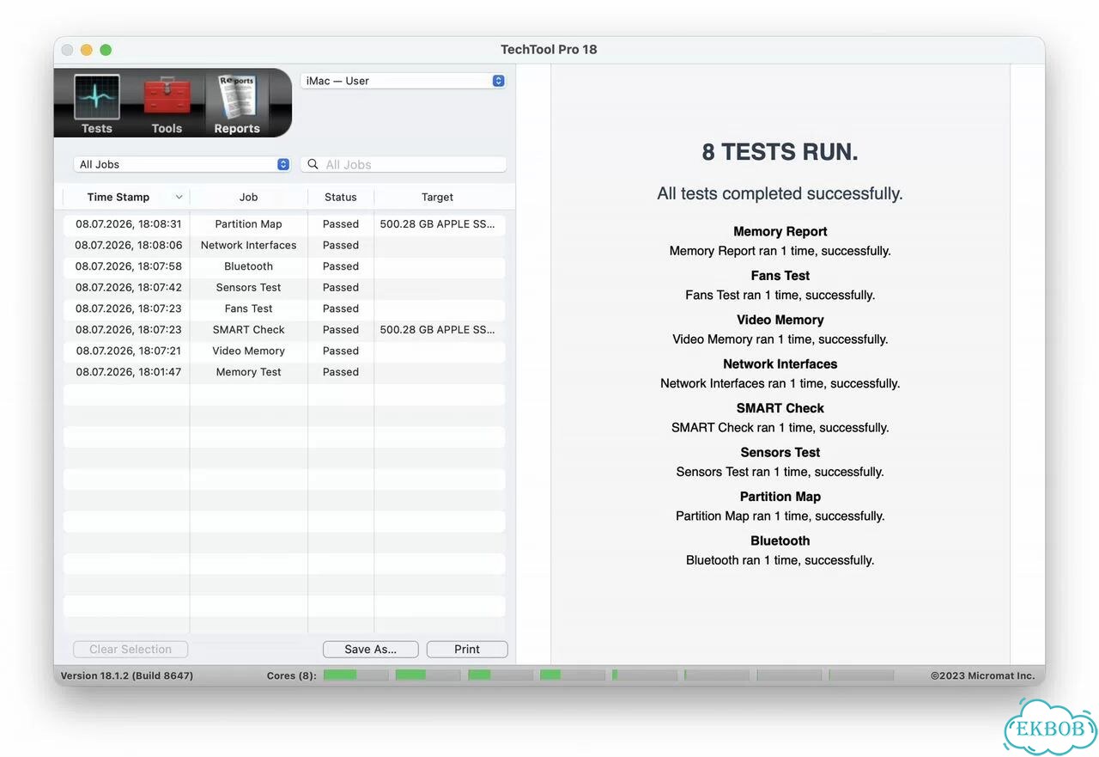Click Version 18.1.2 (Build 8647) text
The height and width of the screenshot is (757, 1099).
click(x=127, y=676)
